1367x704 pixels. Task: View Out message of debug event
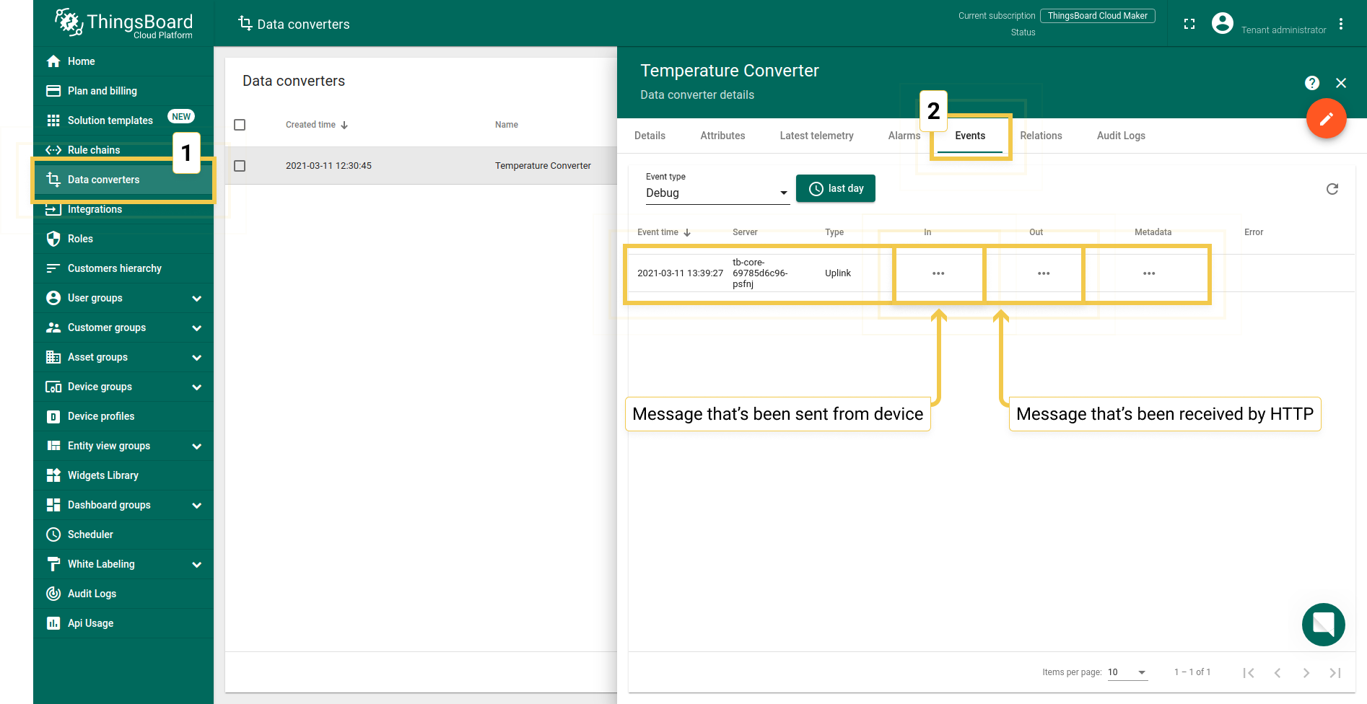[x=1044, y=273]
